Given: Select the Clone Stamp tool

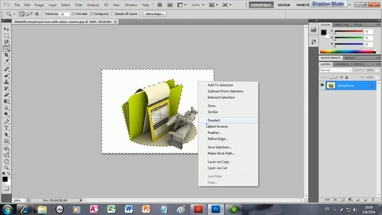Looking at the screenshot, I should 7,82.
